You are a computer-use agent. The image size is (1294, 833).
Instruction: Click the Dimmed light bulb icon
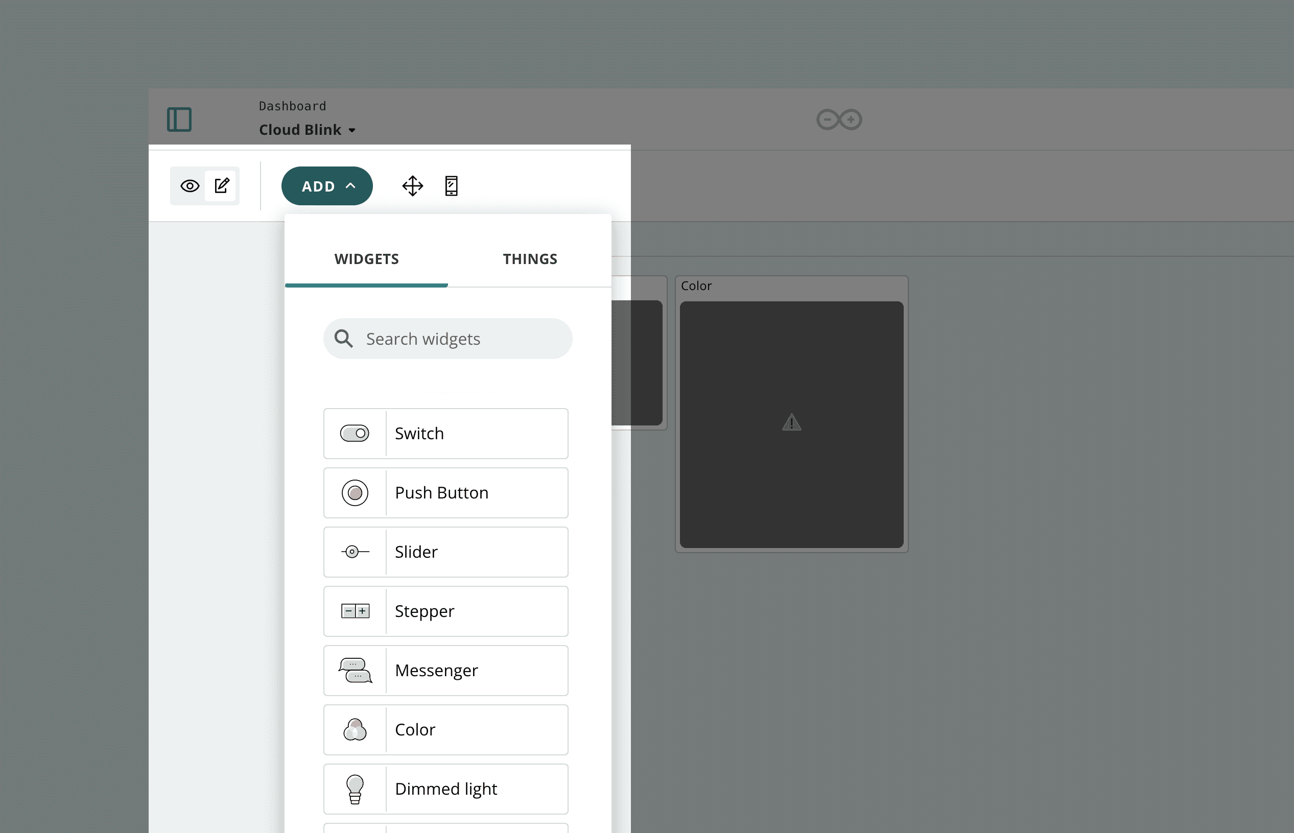pos(355,789)
